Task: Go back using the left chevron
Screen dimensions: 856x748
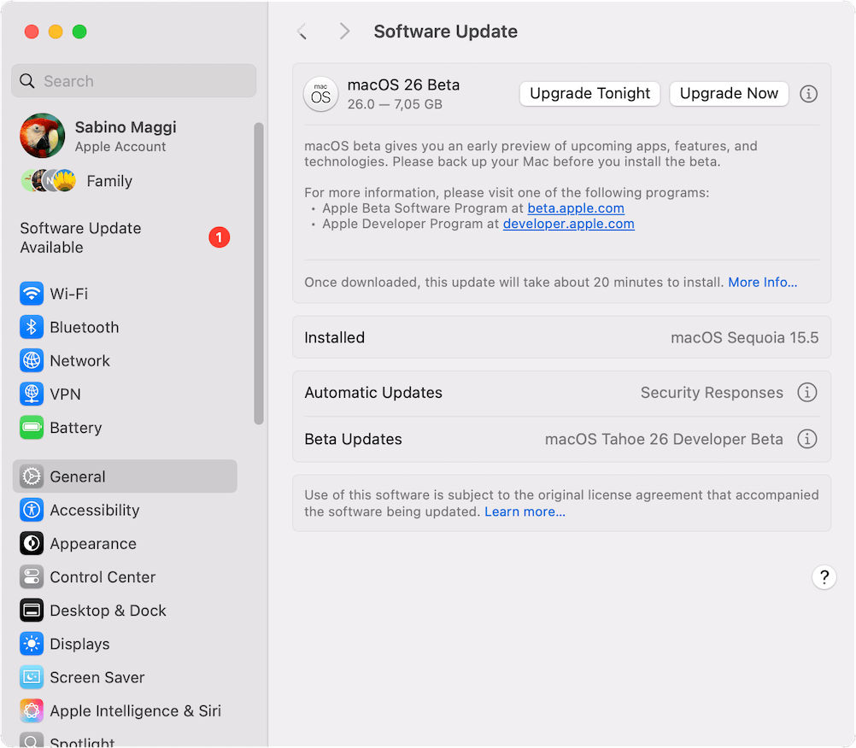Action: [x=302, y=32]
